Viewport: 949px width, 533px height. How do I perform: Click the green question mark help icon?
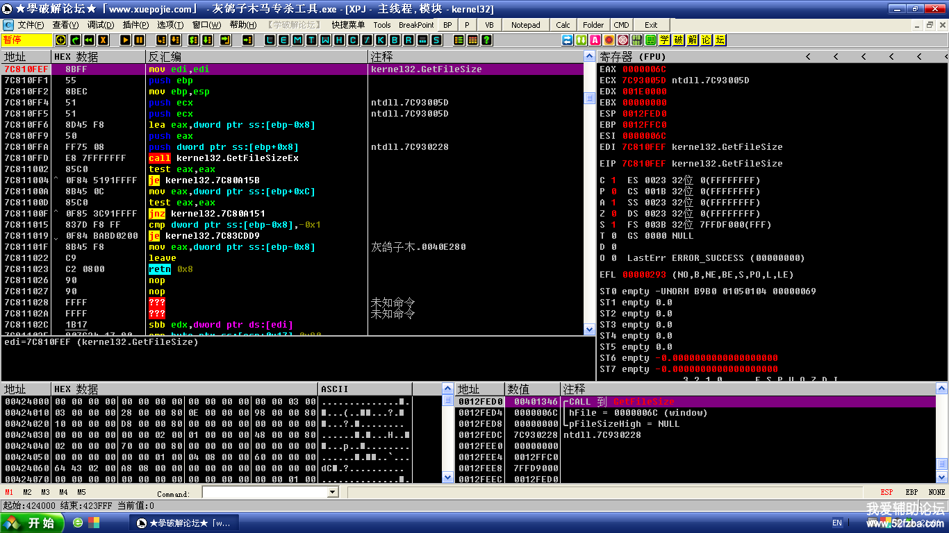487,40
